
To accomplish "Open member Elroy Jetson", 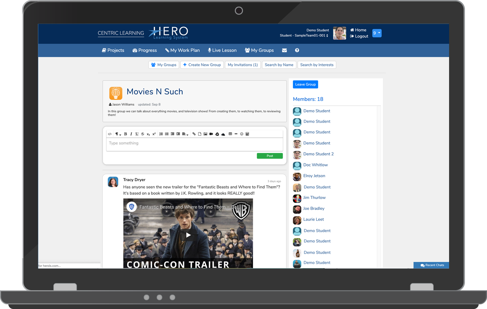I will [314, 176].
